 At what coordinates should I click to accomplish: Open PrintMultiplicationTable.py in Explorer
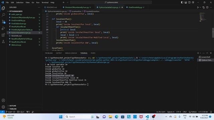click(22, 30)
